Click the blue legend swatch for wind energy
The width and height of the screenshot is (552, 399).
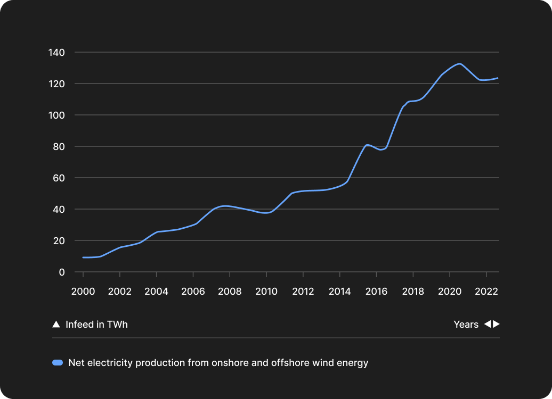(58, 363)
